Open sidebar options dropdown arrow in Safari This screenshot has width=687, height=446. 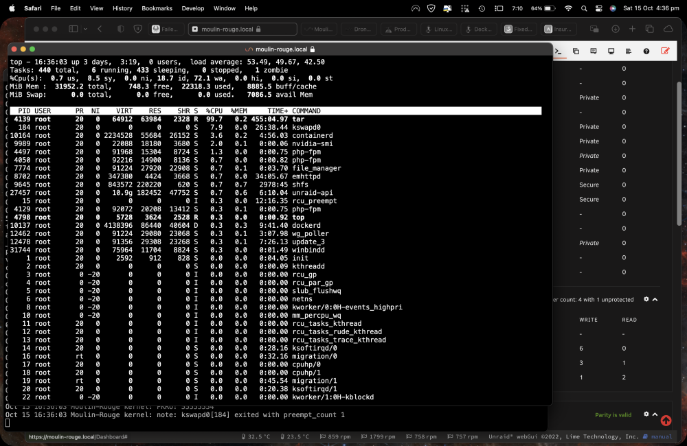[x=85, y=29]
